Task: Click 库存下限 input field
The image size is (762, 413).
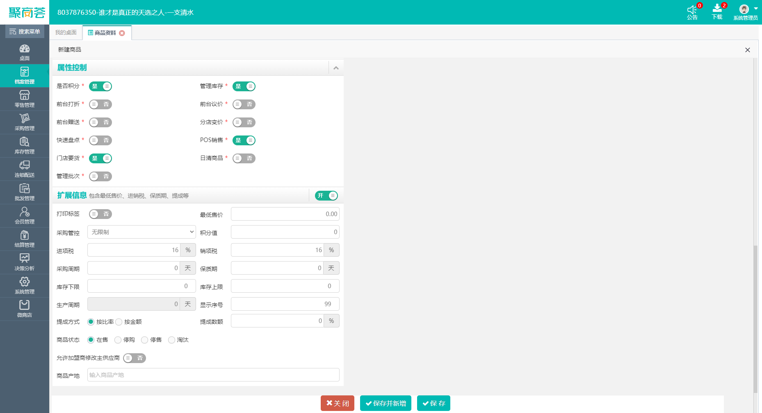Action: pyautogui.click(x=141, y=286)
